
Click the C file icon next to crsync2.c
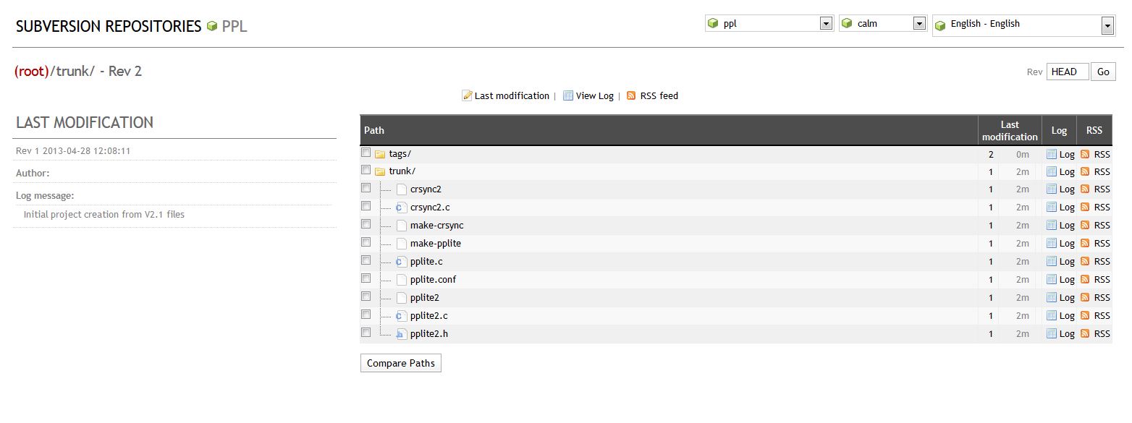coord(401,208)
